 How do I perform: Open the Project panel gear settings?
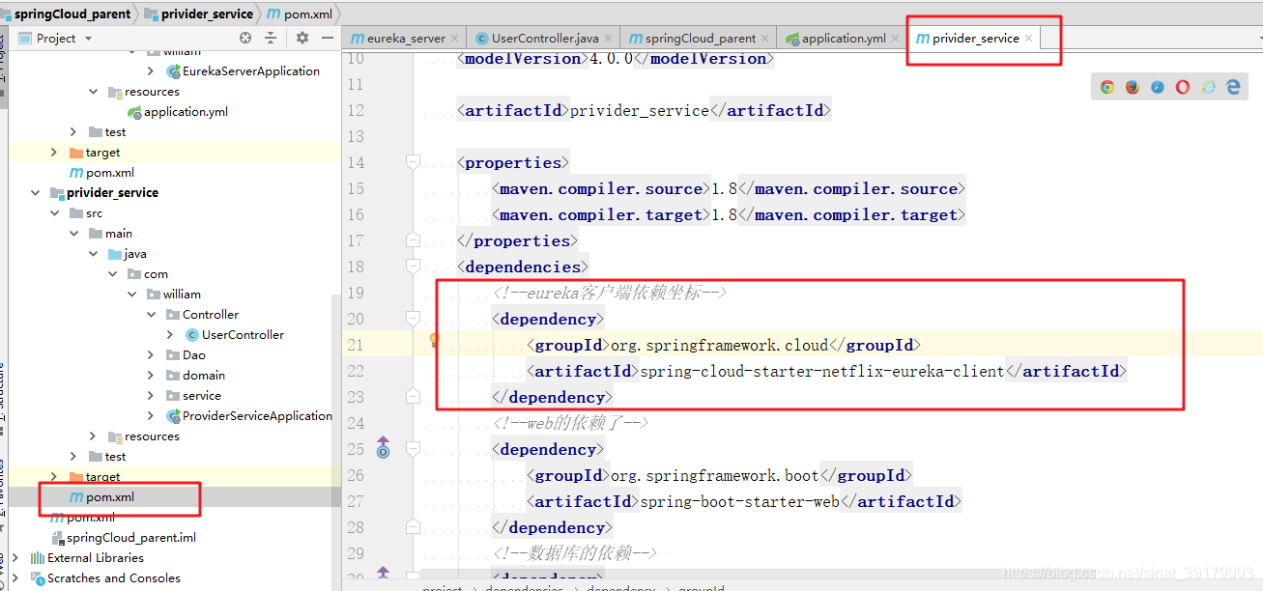(x=302, y=38)
